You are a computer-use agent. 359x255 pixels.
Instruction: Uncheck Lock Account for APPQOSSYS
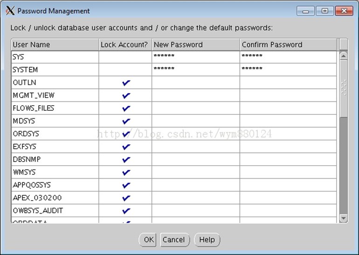point(126,185)
